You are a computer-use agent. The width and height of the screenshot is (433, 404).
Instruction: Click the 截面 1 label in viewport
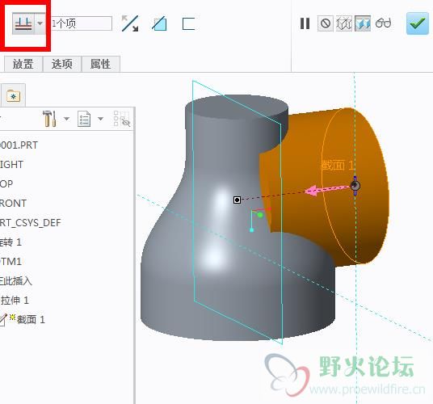pyautogui.click(x=337, y=166)
